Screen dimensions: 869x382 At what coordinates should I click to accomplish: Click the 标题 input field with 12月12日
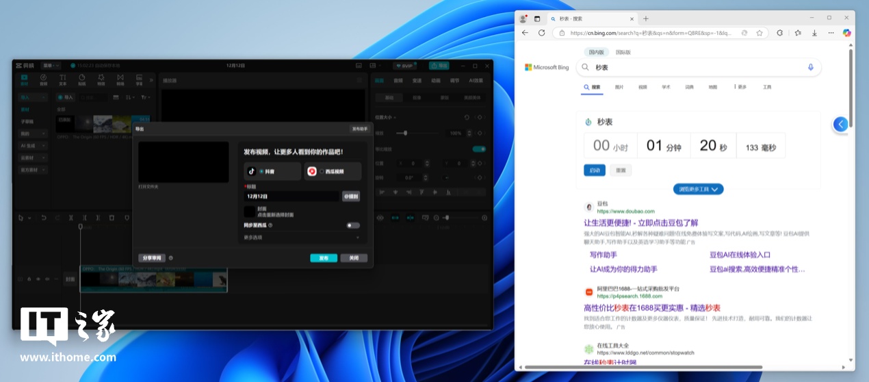click(x=291, y=196)
